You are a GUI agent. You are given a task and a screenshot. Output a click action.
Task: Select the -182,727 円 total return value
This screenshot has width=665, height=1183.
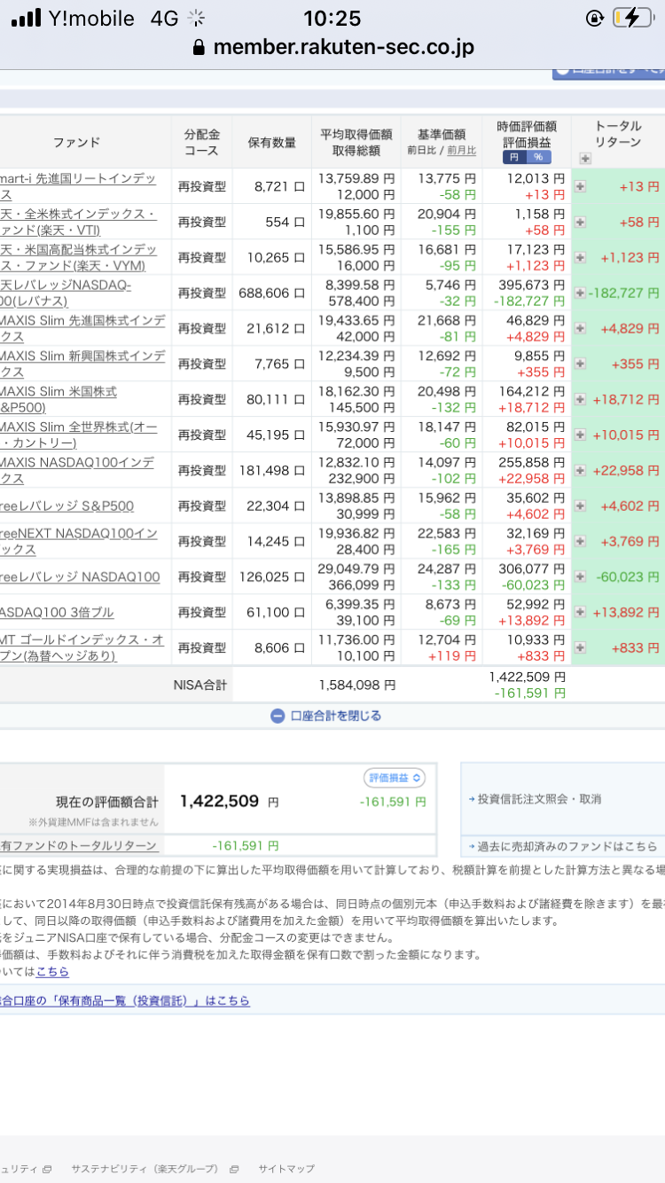[x=624, y=293]
